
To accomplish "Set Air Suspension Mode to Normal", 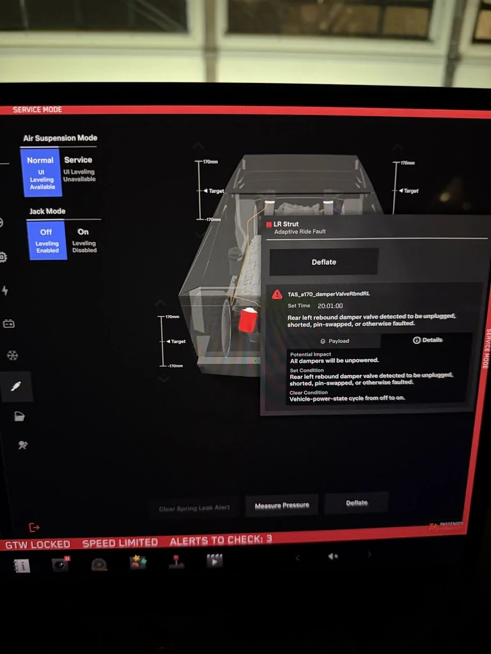I will (41, 172).
